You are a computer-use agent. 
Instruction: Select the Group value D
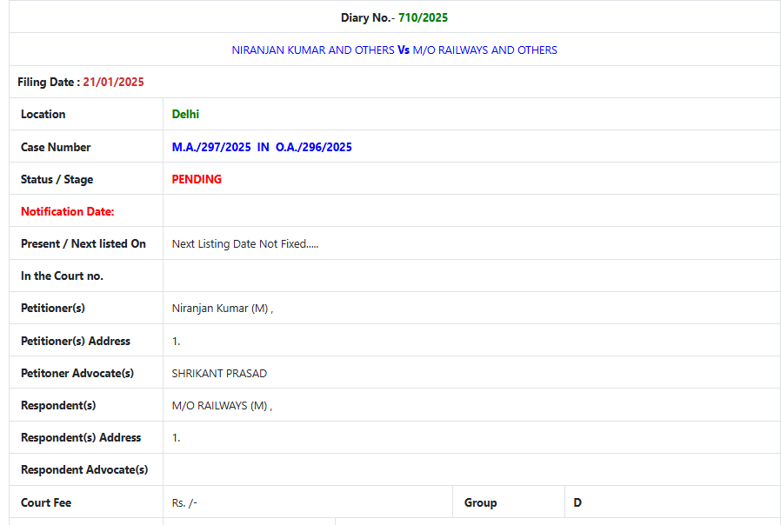(x=575, y=502)
